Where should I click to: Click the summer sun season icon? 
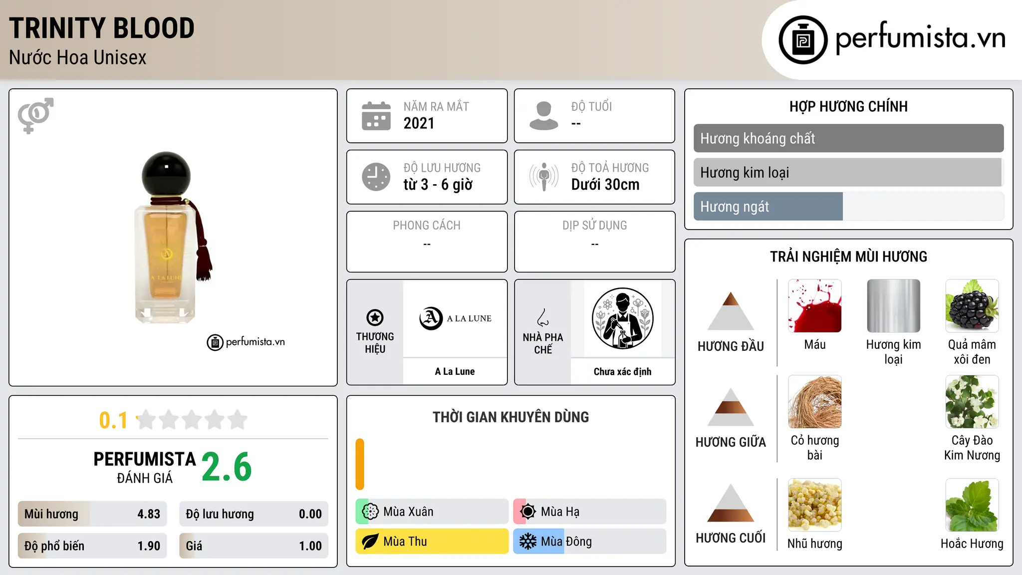point(528,512)
